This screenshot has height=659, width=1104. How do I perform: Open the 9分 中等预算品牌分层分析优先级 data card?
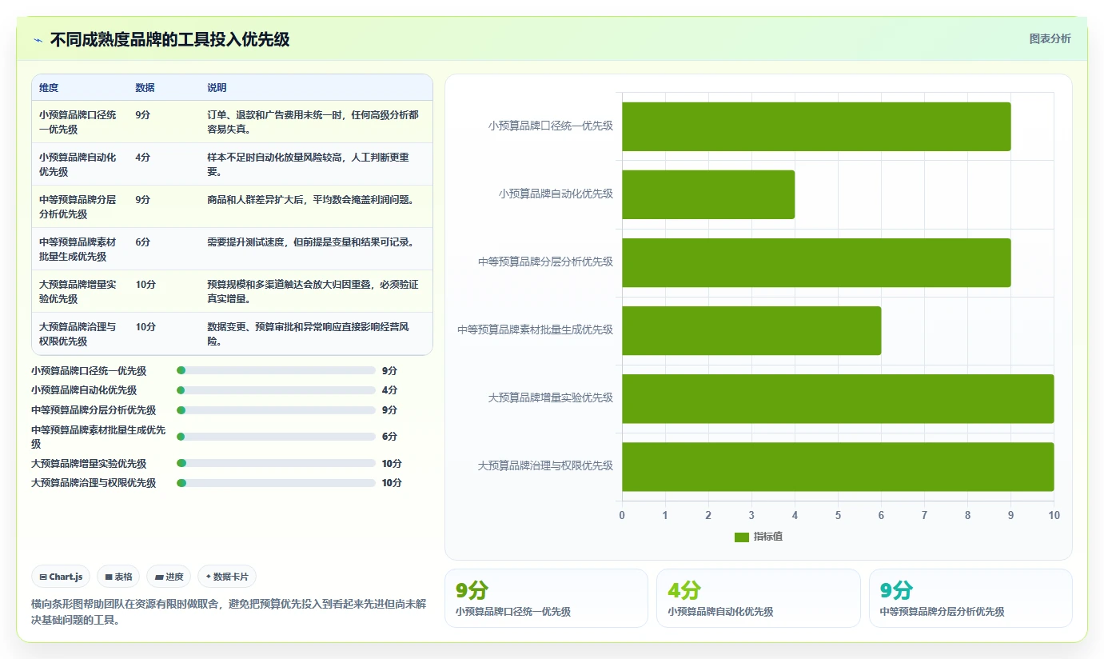click(x=970, y=598)
